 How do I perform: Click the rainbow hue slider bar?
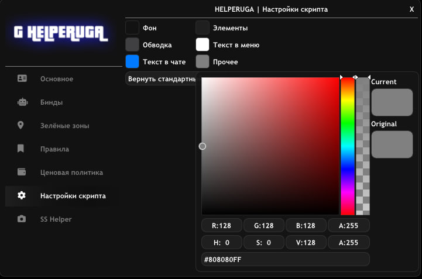[348, 146]
